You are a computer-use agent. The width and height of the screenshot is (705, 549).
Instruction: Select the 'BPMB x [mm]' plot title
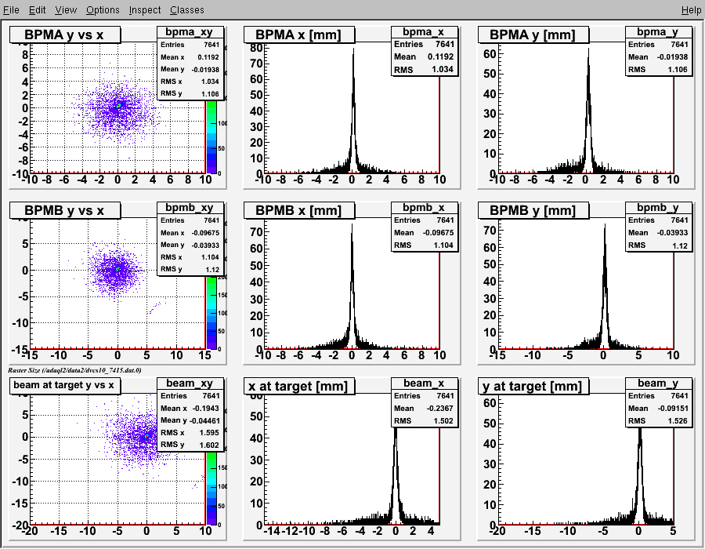299,210
